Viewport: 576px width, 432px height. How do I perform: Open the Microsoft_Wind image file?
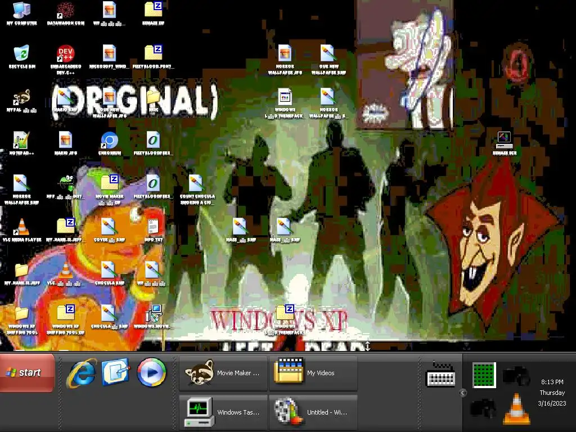click(109, 57)
